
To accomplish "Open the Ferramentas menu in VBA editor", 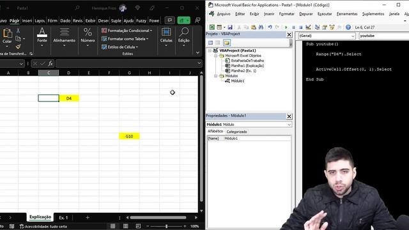I will click(347, 14).
